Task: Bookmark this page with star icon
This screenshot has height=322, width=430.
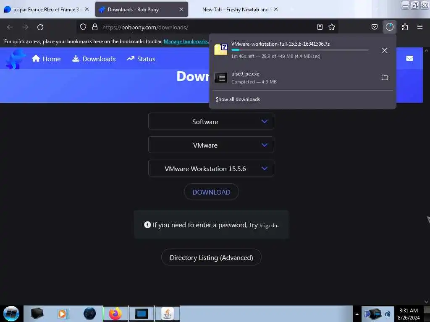Action: 332,27
